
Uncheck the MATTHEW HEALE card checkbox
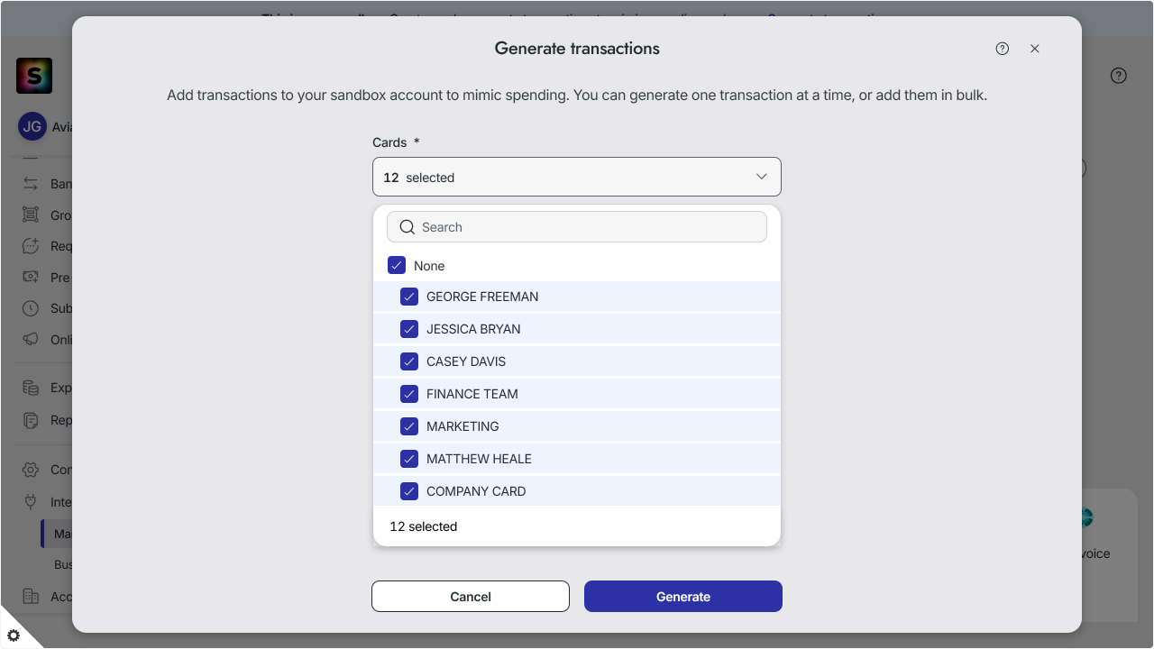click(x=409, y=459)
